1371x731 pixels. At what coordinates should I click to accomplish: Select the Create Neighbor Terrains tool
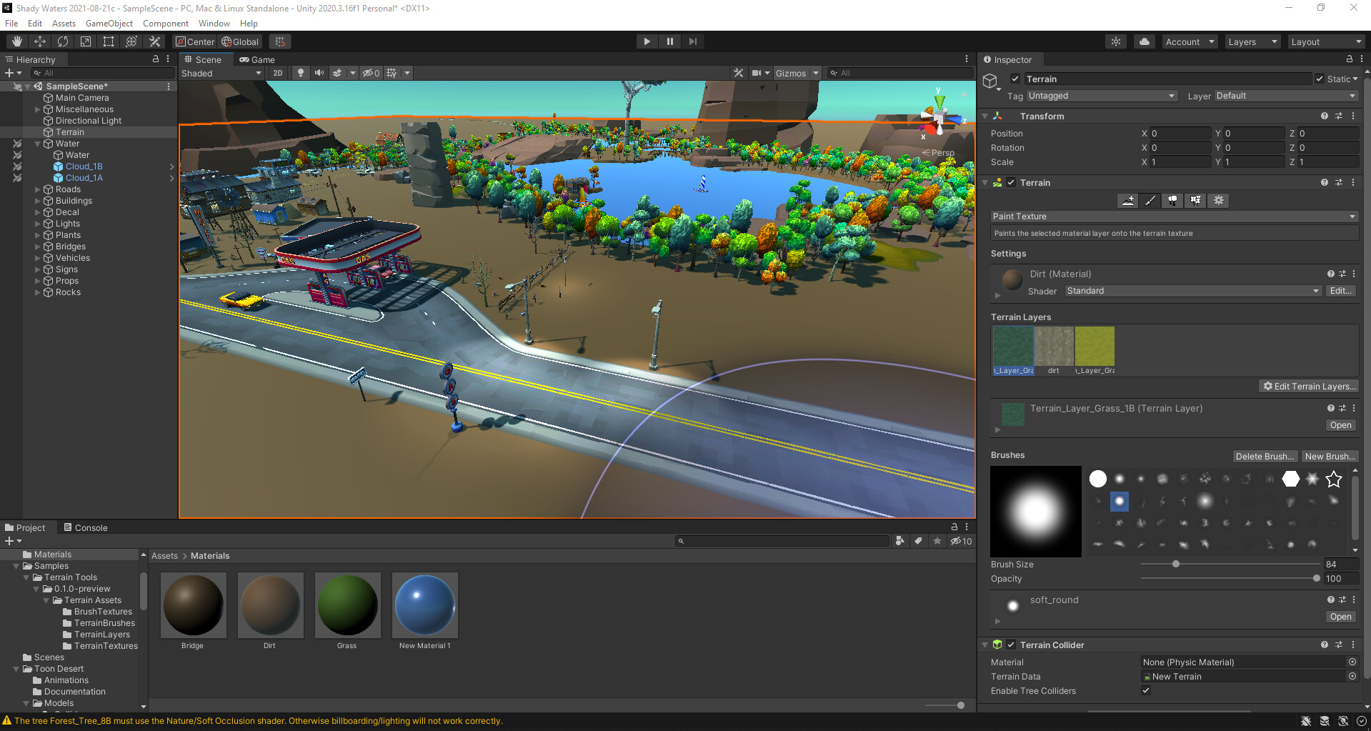pyautogui.click(x=1127, y=201)
